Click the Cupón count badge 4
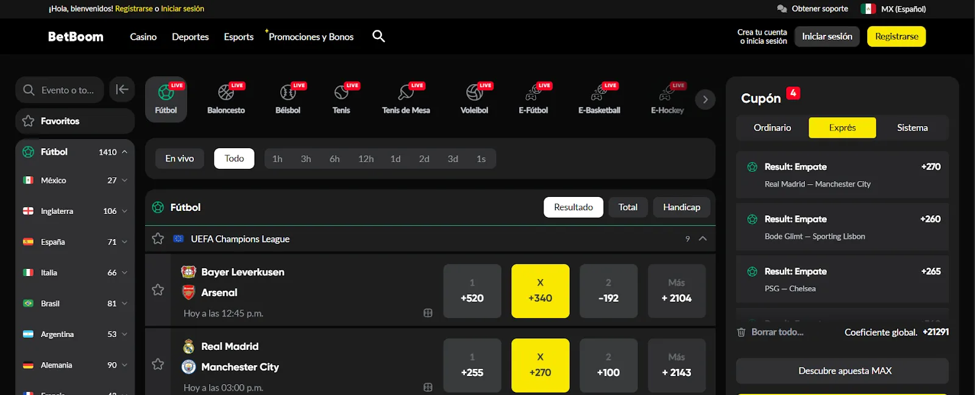The image size is (975, 395). pos(793,93)
